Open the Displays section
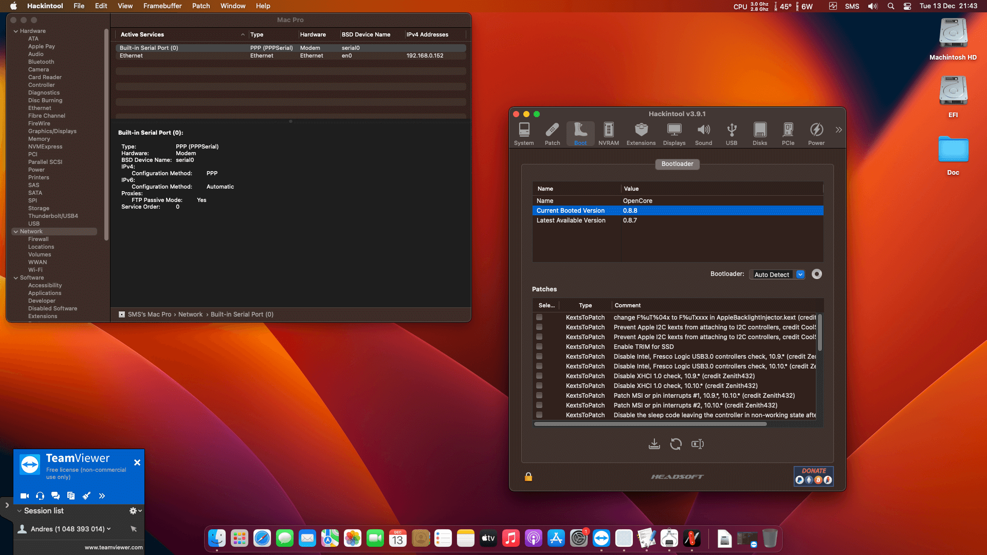 673,134
